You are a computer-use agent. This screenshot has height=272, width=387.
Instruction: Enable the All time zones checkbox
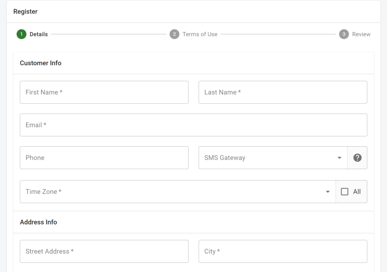click(x=345, y=192)
